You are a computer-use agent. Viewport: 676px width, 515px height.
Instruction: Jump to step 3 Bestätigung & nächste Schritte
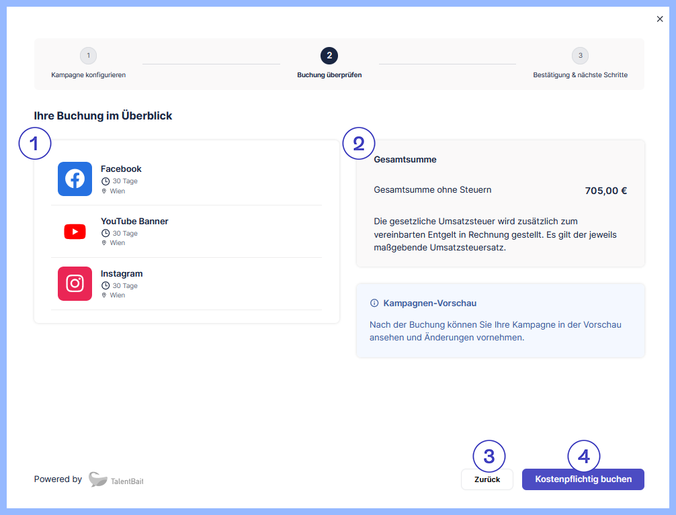click(x=580, y=56)
